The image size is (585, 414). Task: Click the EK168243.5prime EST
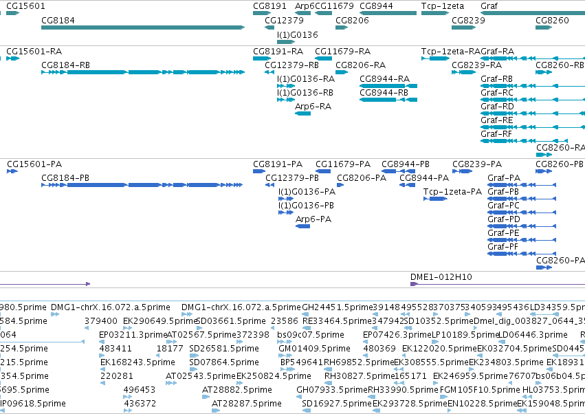pos(102,369)
